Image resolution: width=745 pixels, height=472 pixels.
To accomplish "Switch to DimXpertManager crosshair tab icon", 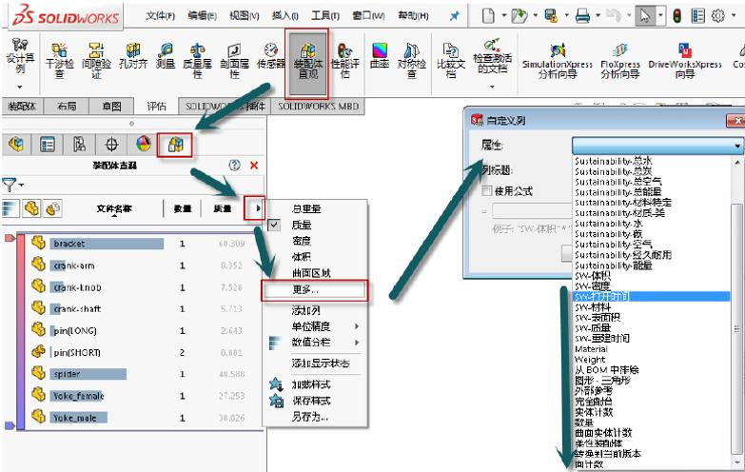I will (111, 144).
